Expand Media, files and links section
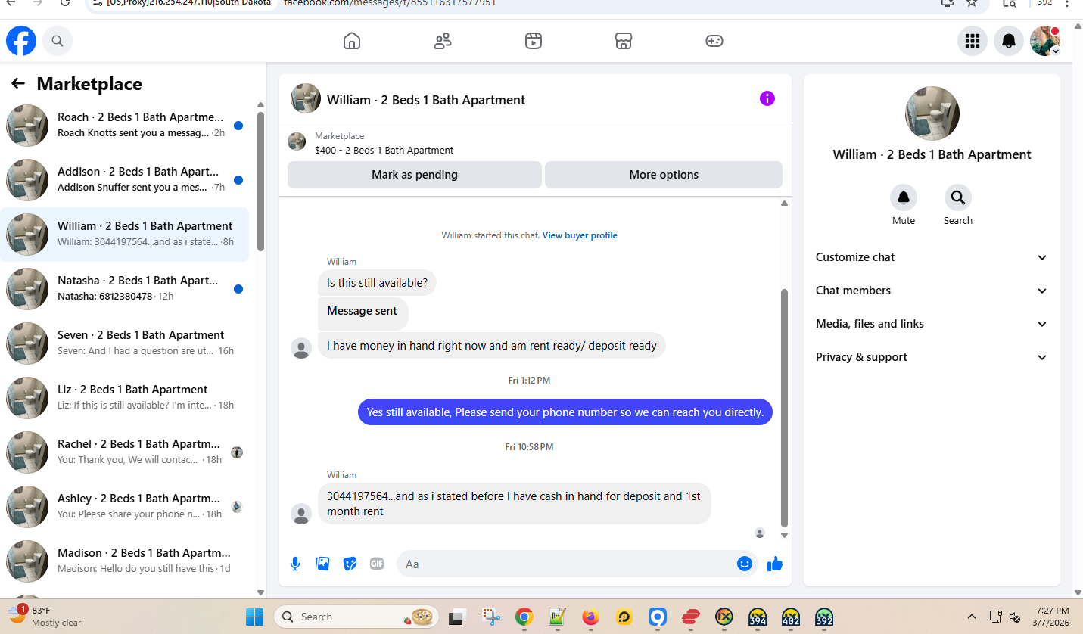Screen dimensions: 1083x634 932,324
